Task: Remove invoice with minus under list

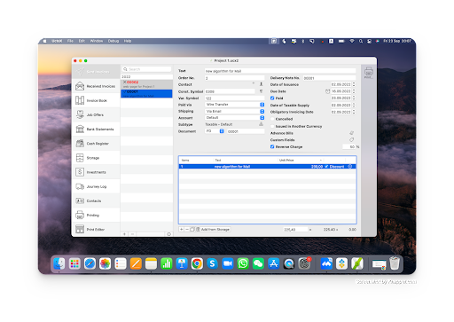Action: coord(132,234)
